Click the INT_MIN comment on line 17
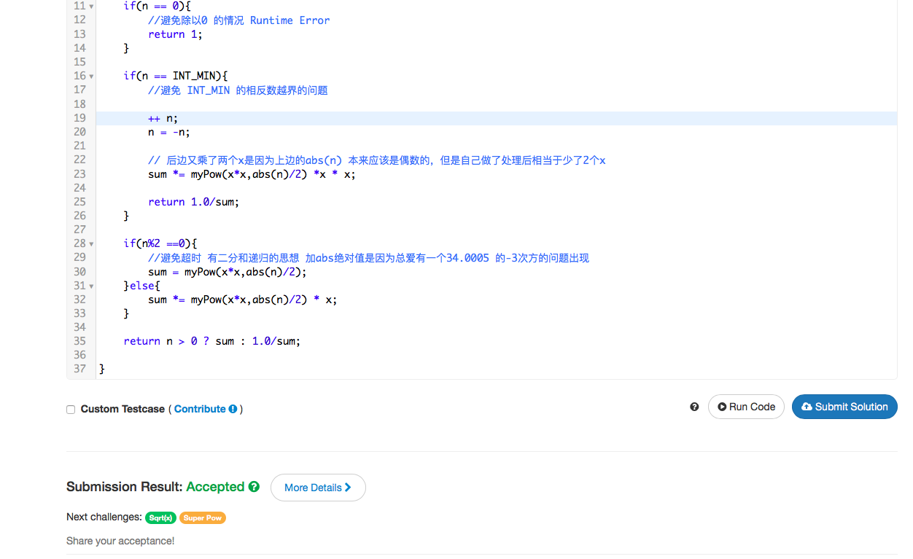The height and width of the screenshot is (559, 913). click(238, 90)
